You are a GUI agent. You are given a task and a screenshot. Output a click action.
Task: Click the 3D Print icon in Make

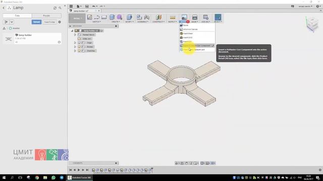195,18
